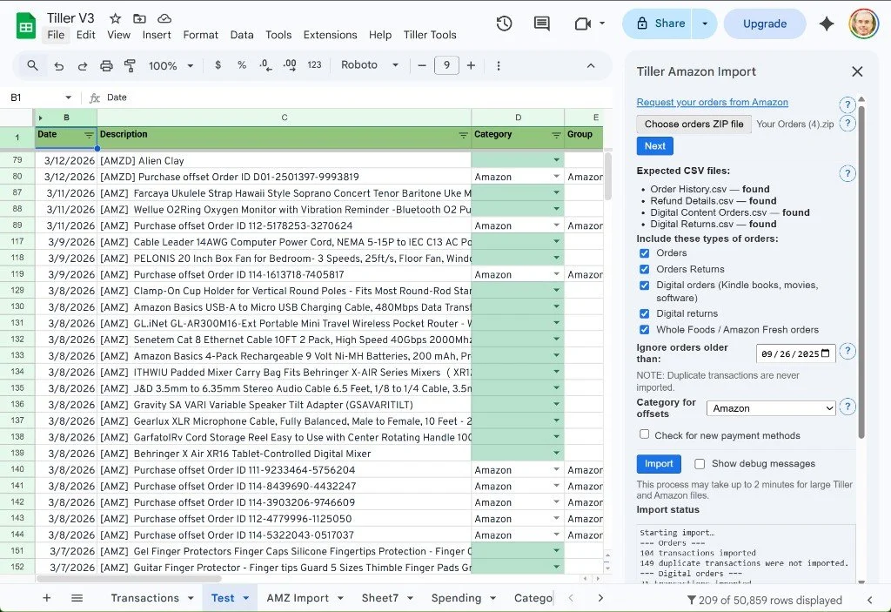Viewport: 891px width, 612px height.
Task: Open the Share options dropdown arrow
Action: [x=705, y=24]
